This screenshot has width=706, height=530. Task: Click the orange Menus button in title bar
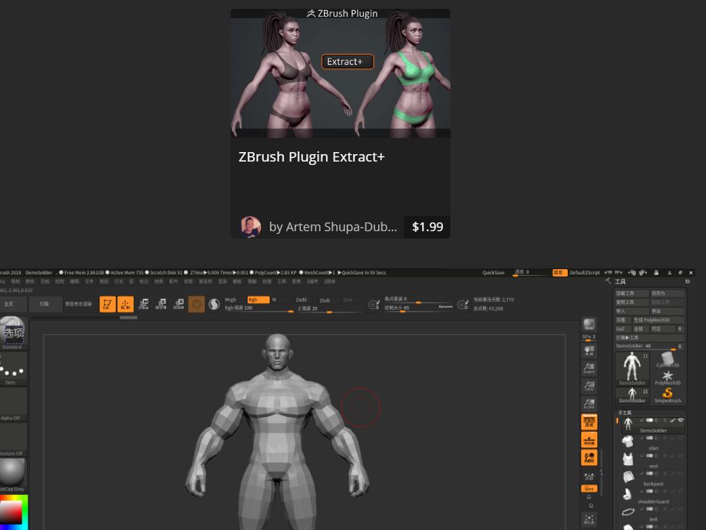tap(560, 272)
